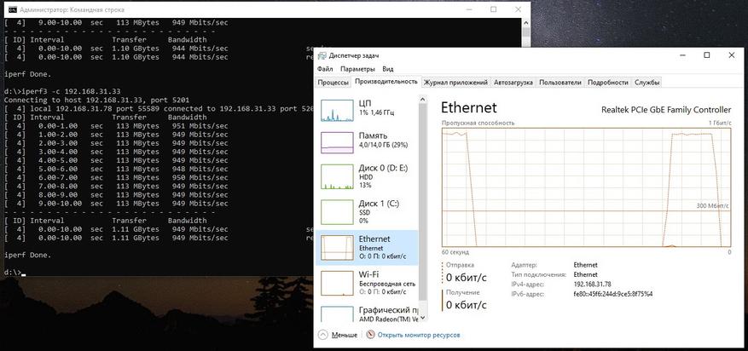Maximize the Диспетчер задач window
This screenshot has width=748, height=351.
[706, 55]
